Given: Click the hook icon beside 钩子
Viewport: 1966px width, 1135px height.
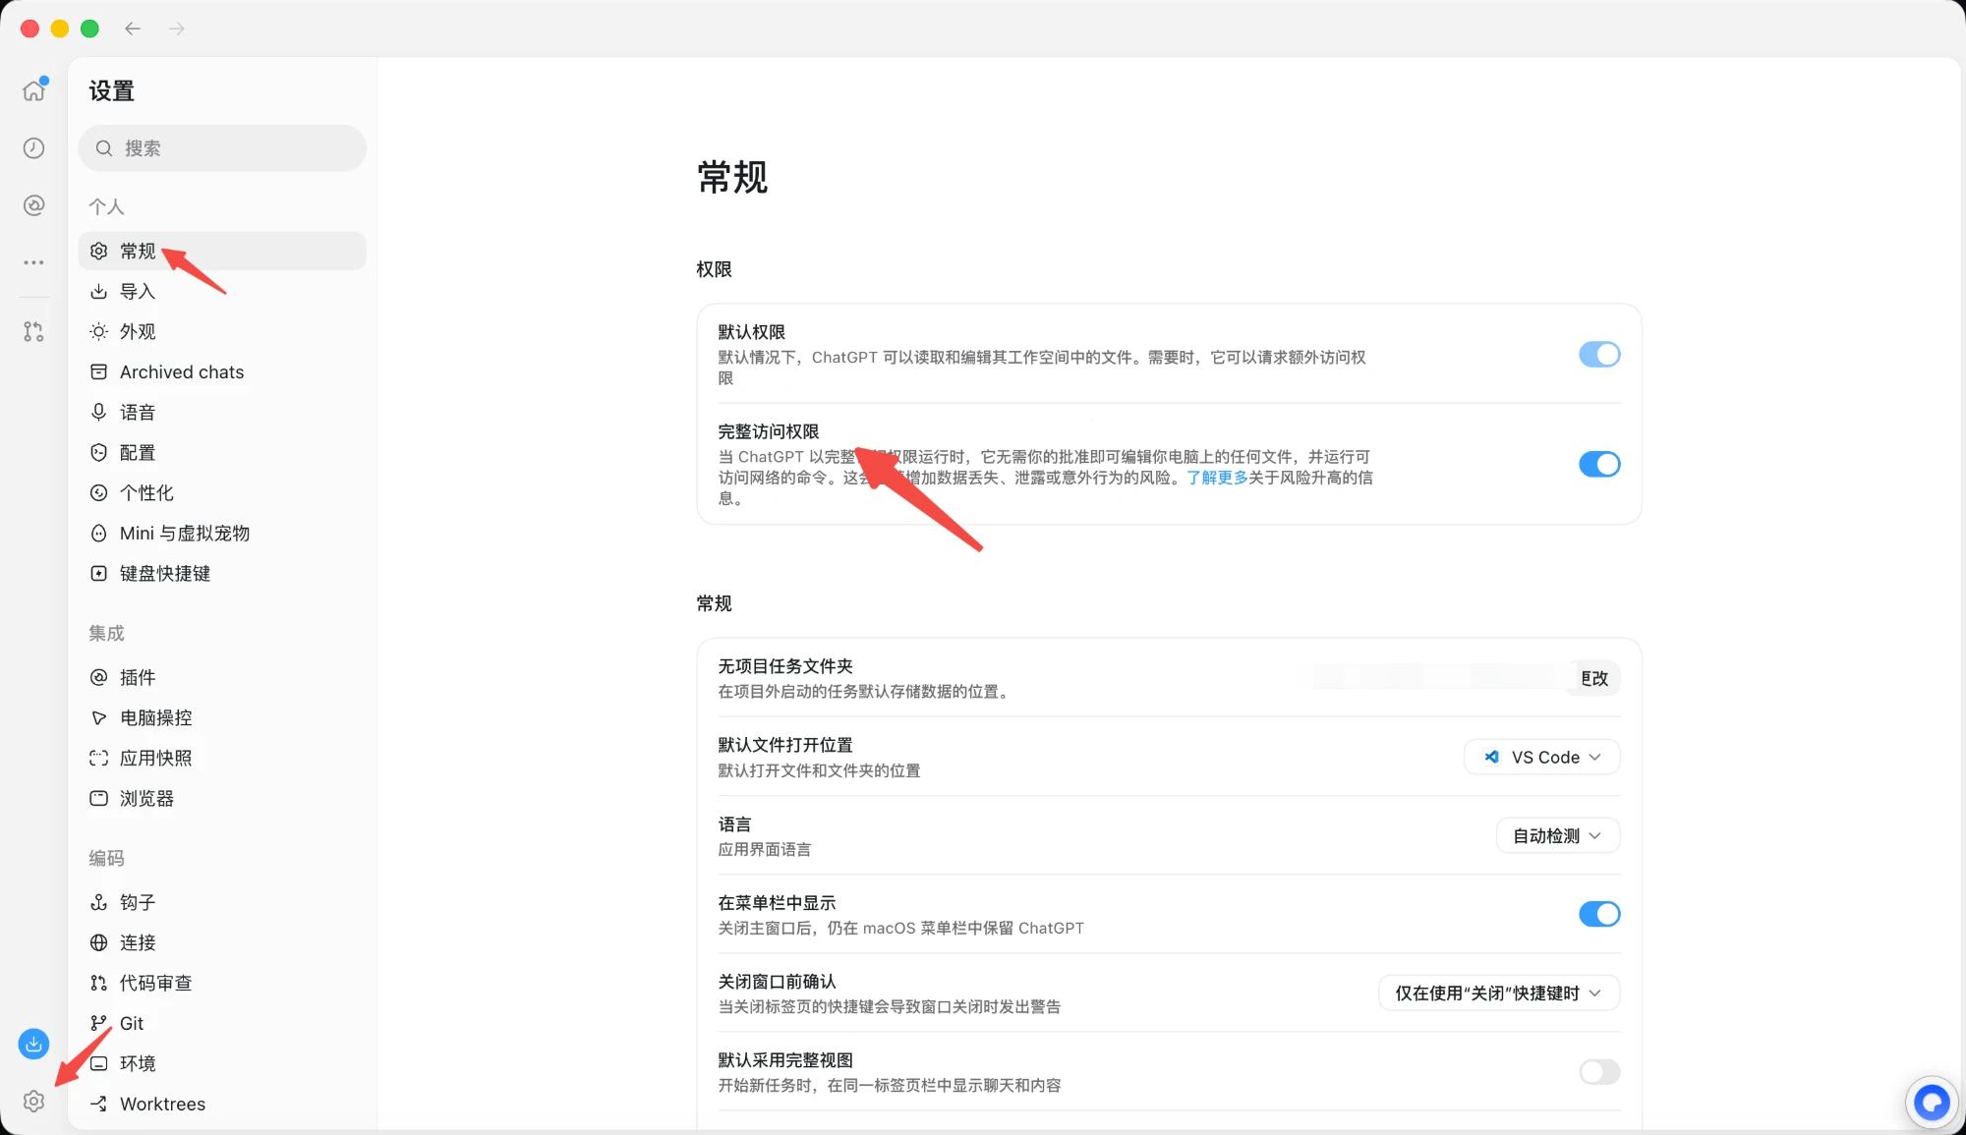Looking at the screenshot, I should (99, 903).
